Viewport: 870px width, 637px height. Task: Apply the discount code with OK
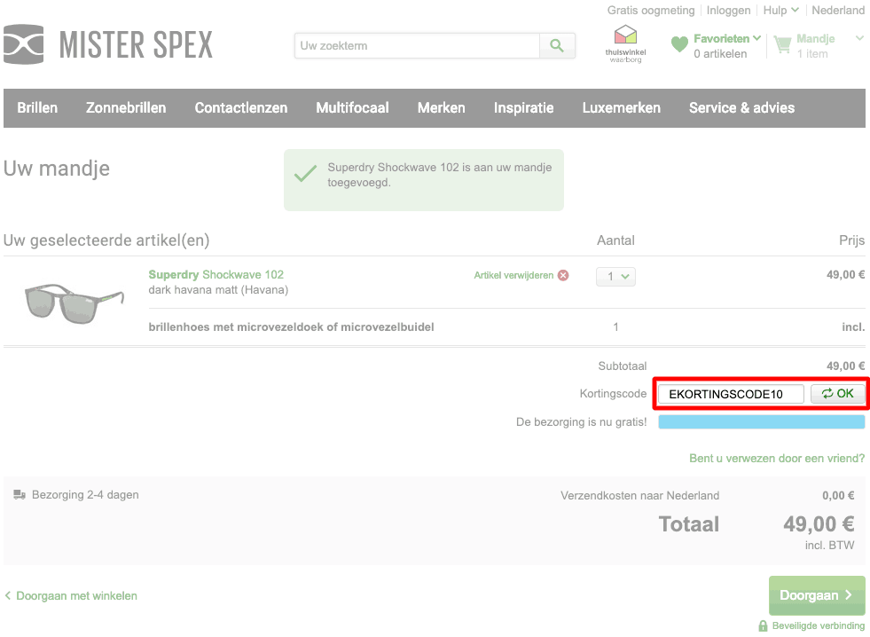click(x=838, y=393)
